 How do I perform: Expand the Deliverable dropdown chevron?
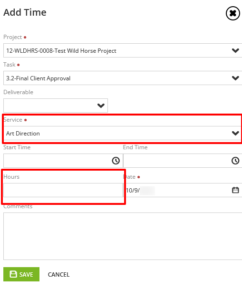[101, 106]
